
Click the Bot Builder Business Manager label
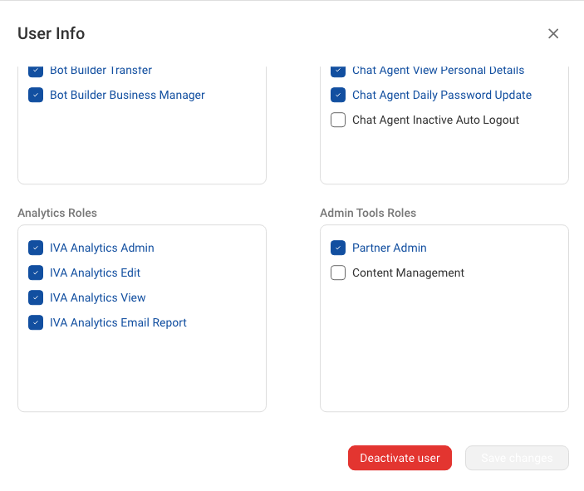click(127, 96)
